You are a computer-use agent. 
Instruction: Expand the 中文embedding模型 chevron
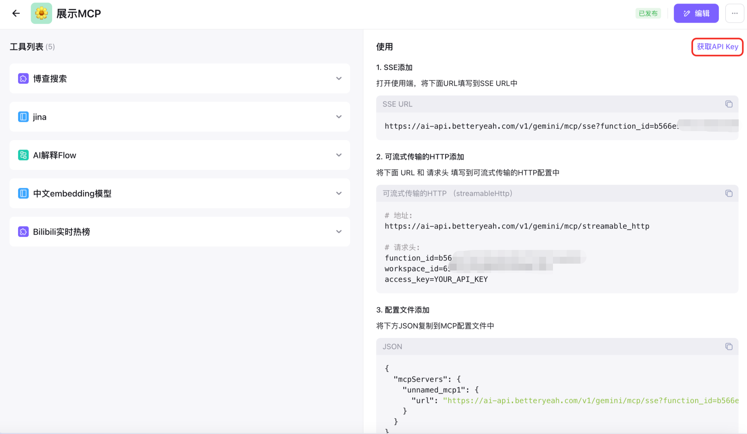tap(339, 193)
